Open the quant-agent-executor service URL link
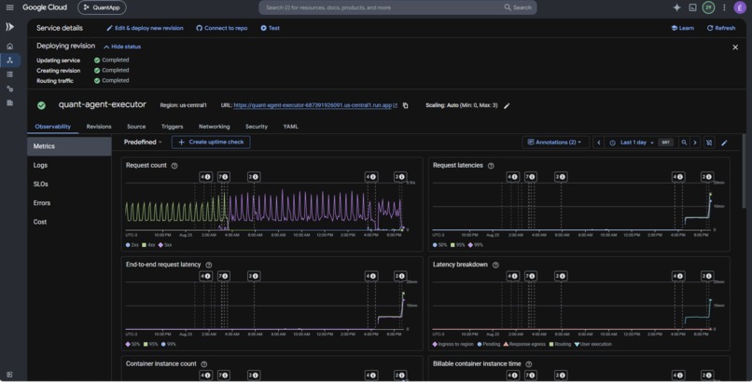The height and width of the screenshot is (382, 752). [313, 105]
